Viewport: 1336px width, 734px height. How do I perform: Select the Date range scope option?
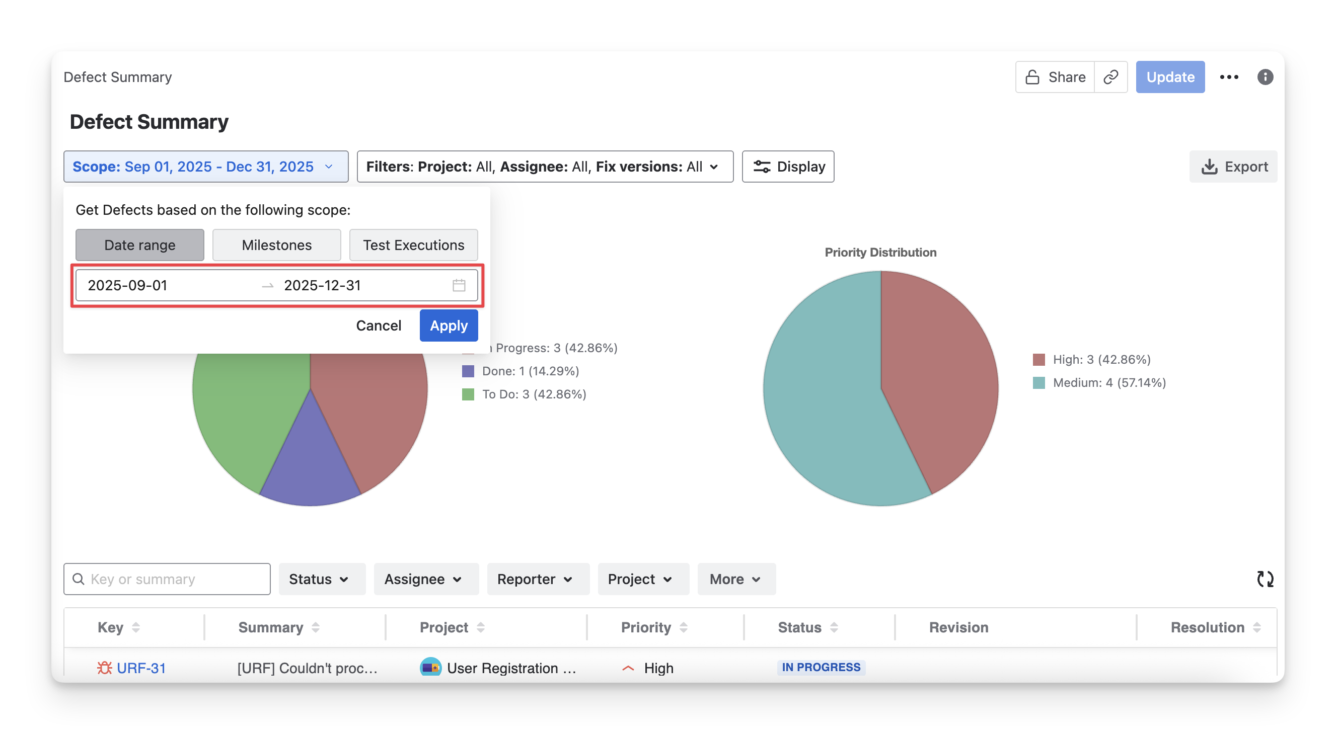139,244
